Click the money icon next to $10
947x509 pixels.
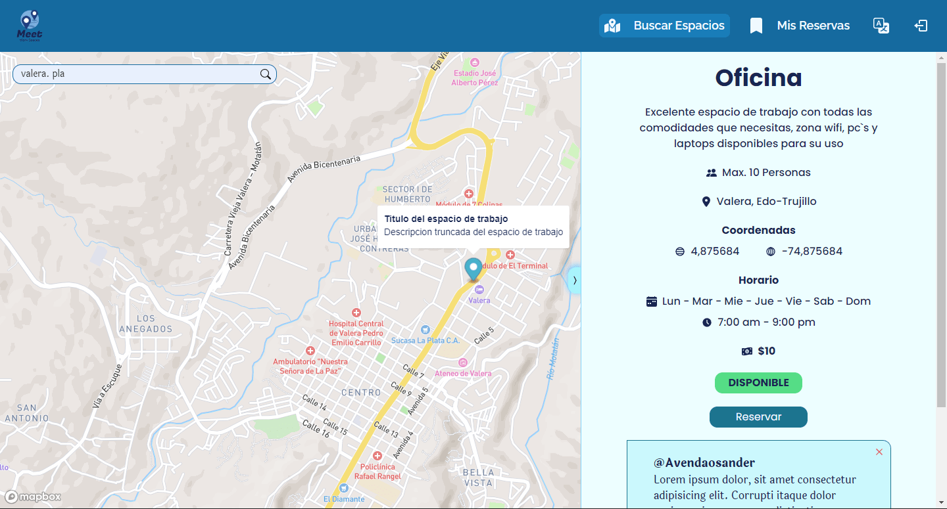[746, 351]
